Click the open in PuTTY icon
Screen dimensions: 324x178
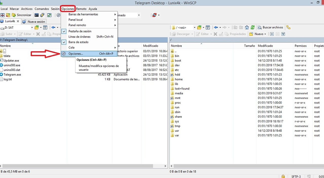[43, 15]
